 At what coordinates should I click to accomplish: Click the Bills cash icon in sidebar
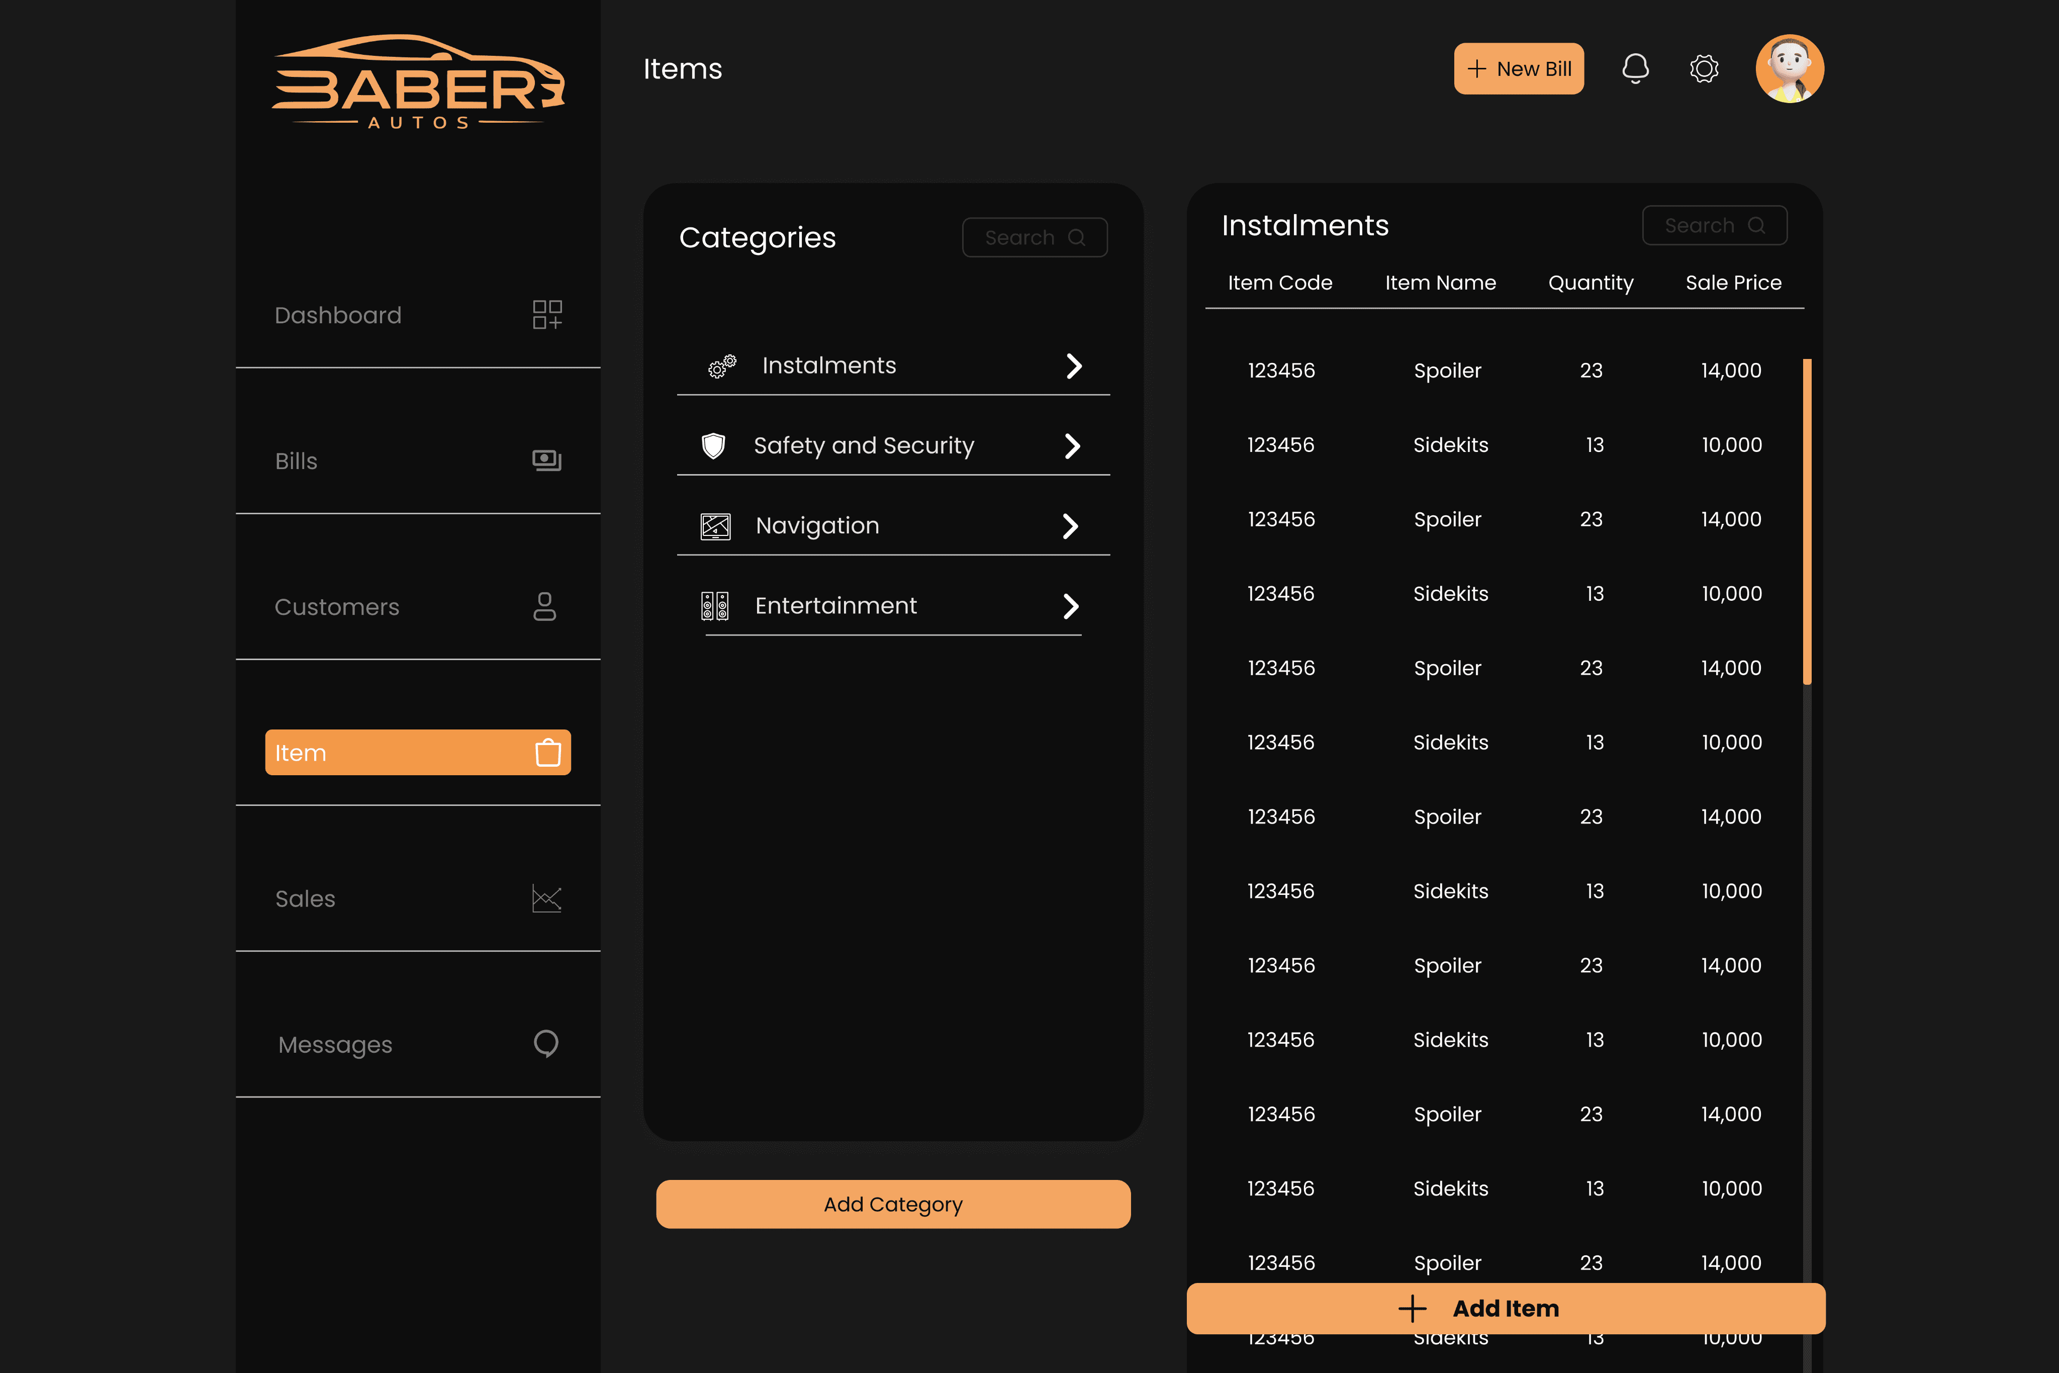point(546,461)
